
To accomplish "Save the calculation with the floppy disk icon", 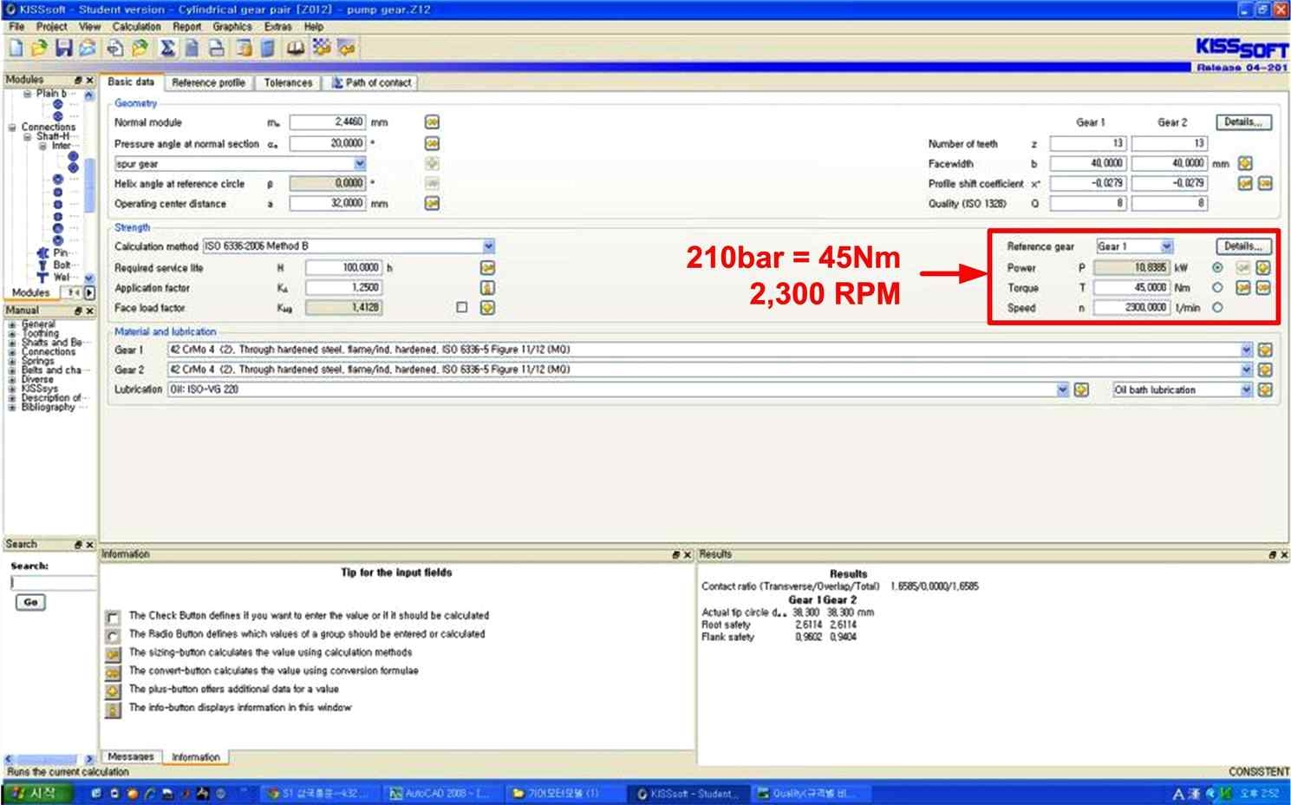I will click(63, 49).
